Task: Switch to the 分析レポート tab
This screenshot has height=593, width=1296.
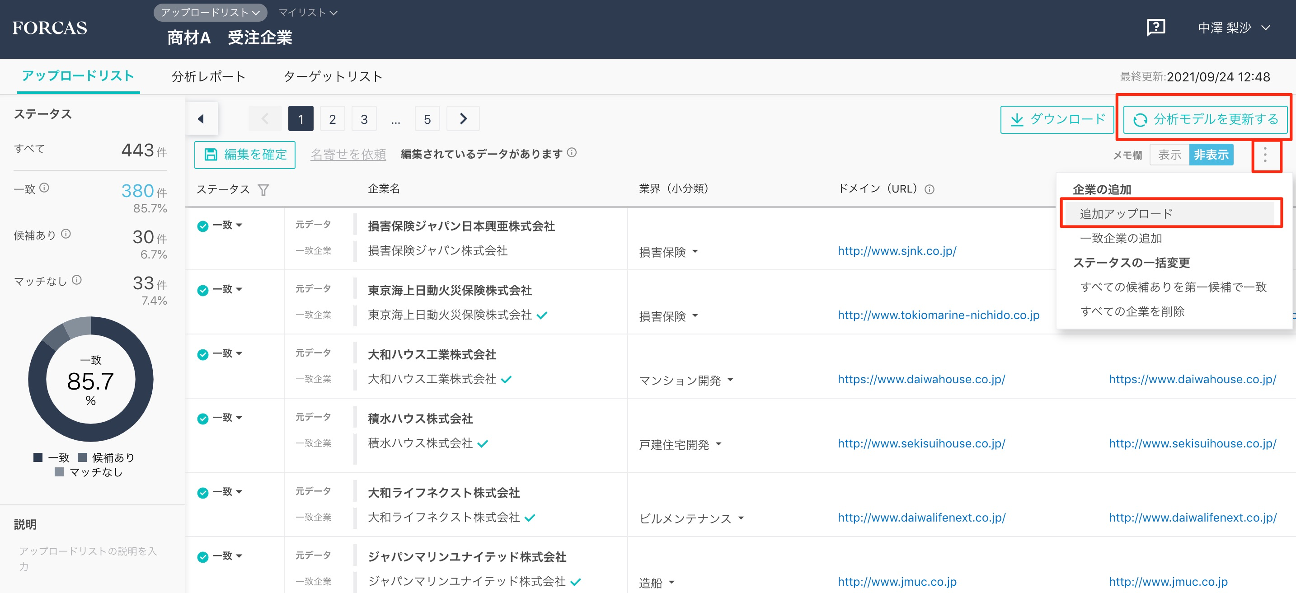Action: [x=208, y=76]
